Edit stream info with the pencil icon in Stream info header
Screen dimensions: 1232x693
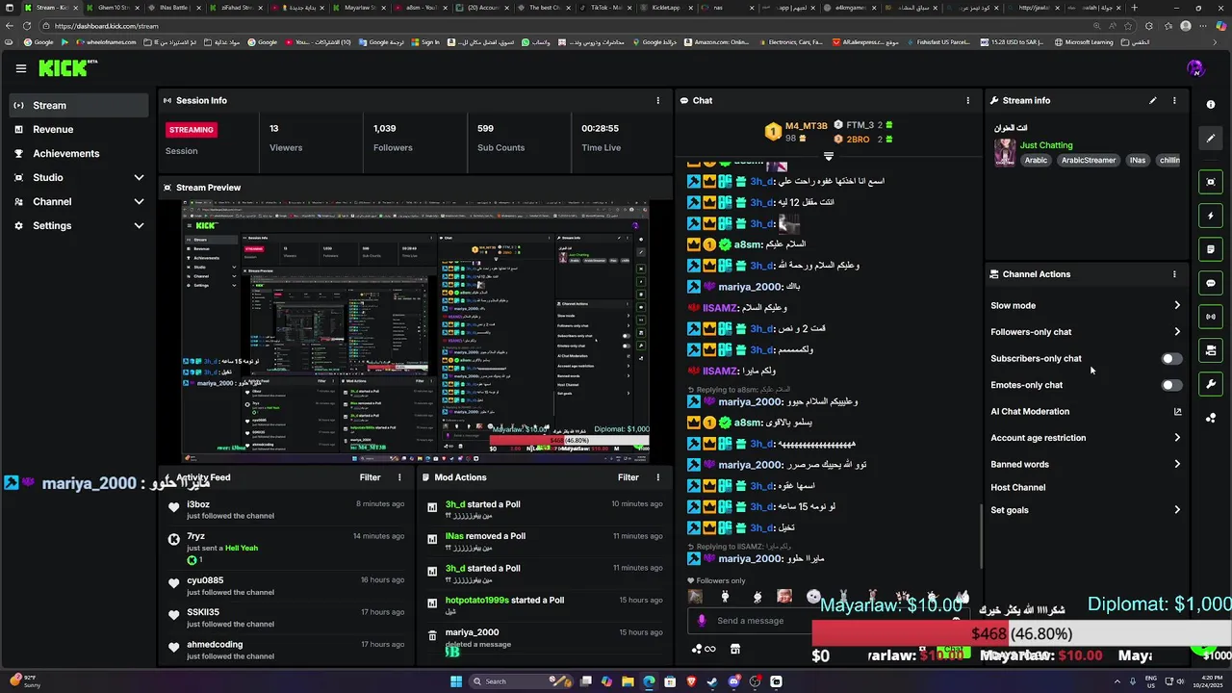[1153, 100]
